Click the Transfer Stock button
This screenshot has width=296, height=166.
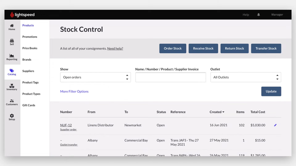(x=266, y=48)
